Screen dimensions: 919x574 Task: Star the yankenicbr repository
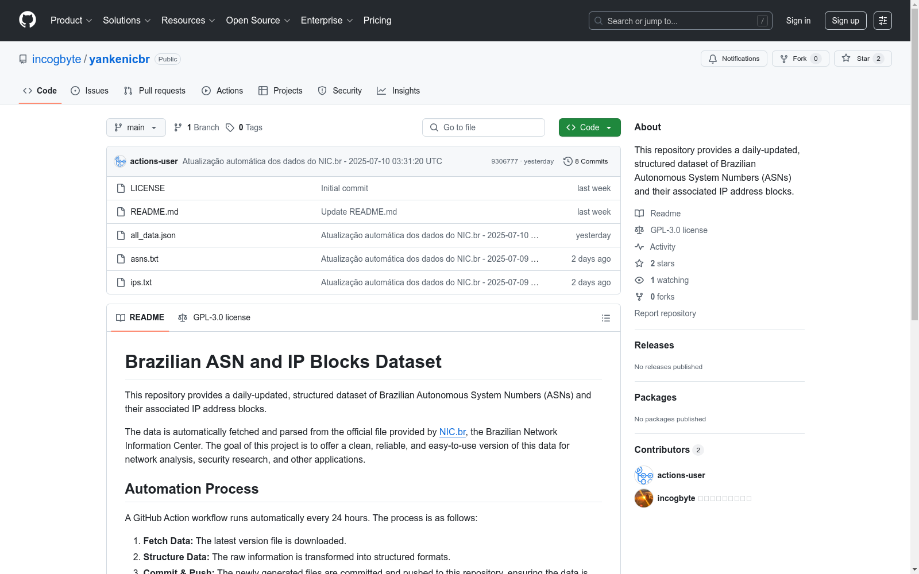[x=863, y=59]
